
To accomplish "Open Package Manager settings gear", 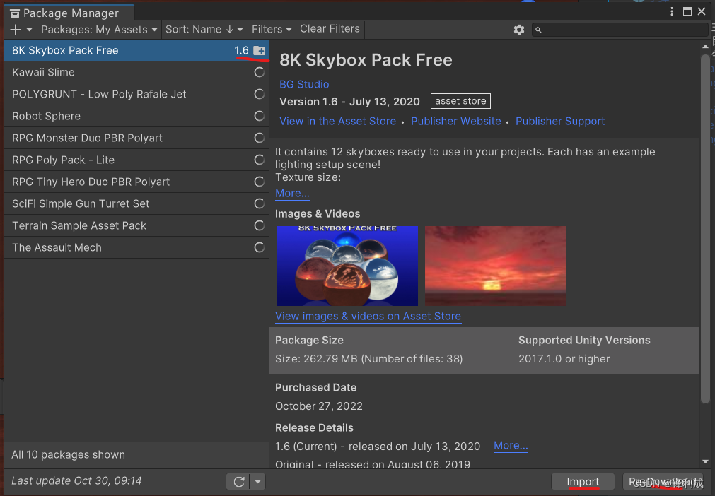I will click(x=519, y=30).
